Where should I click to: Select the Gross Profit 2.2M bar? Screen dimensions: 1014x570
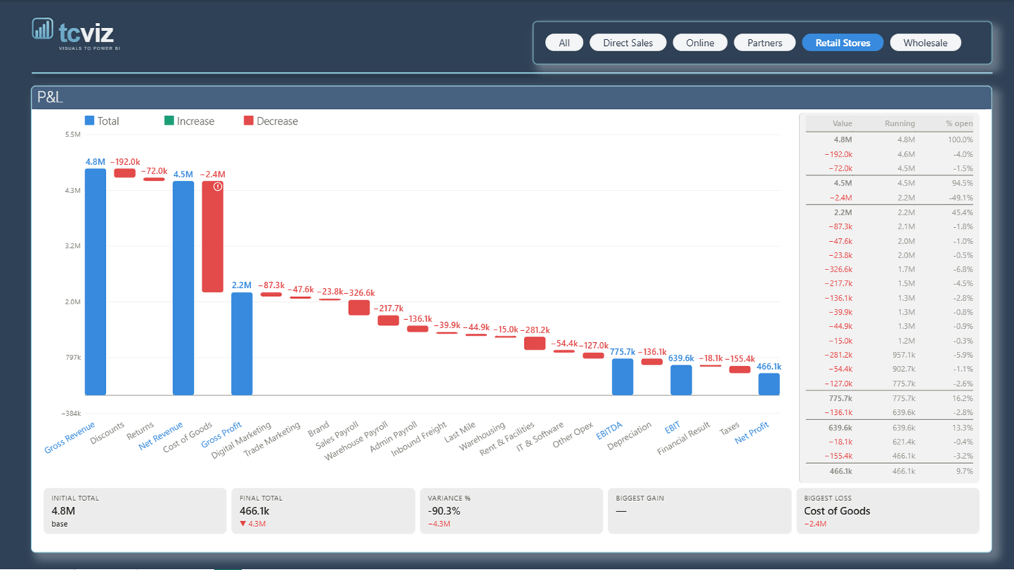pos(242,344)
